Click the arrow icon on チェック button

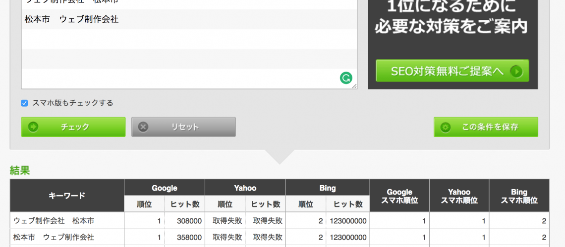click(33, 127)
